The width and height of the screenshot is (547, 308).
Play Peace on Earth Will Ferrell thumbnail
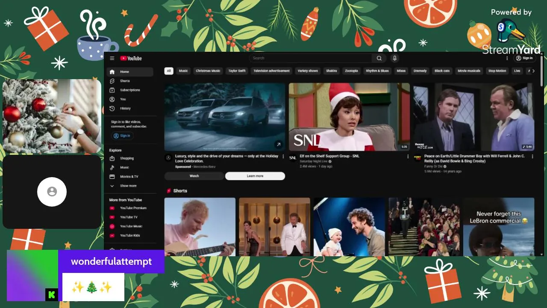tap(473, 117)
